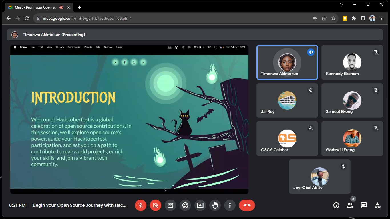Show the people participants list icon
390x219 pixels.
tap(350, 205)
